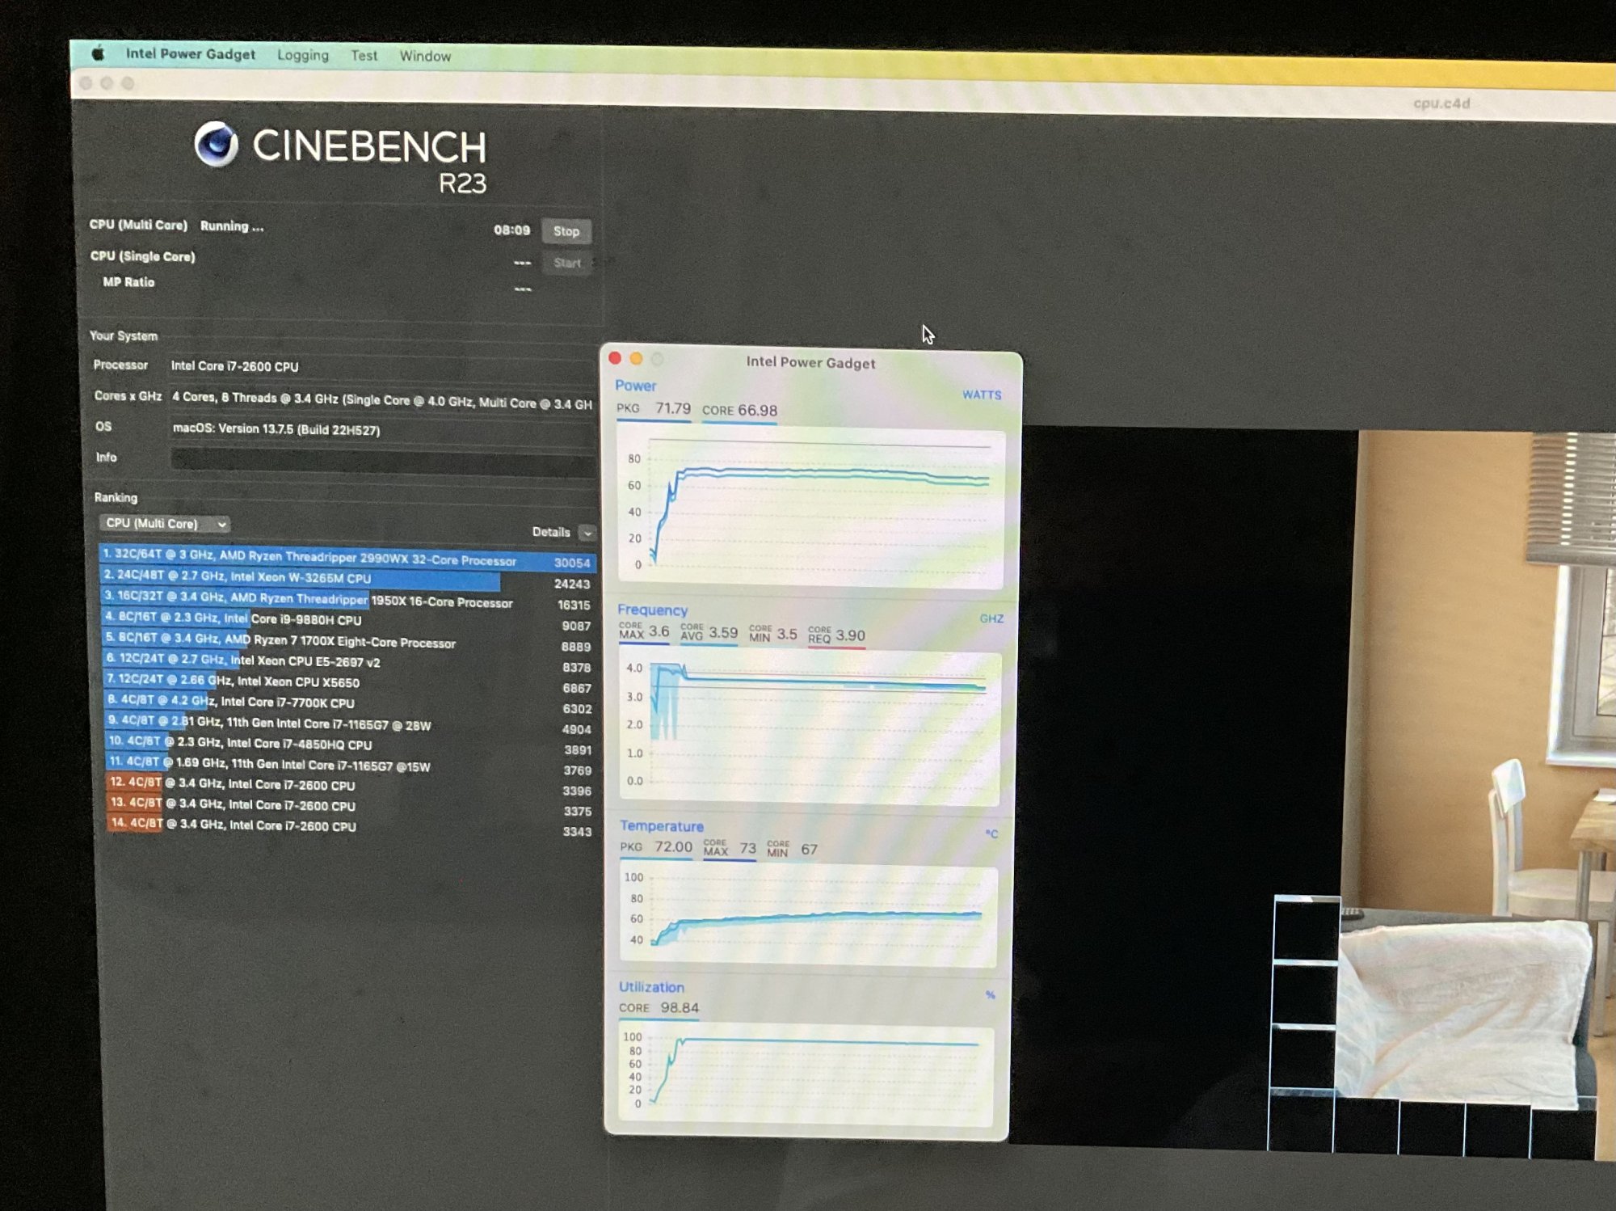Viewport: 1616px width, 1211px height.
Task: Close the Intel Power Gadget window
Action: pos(615,358)
